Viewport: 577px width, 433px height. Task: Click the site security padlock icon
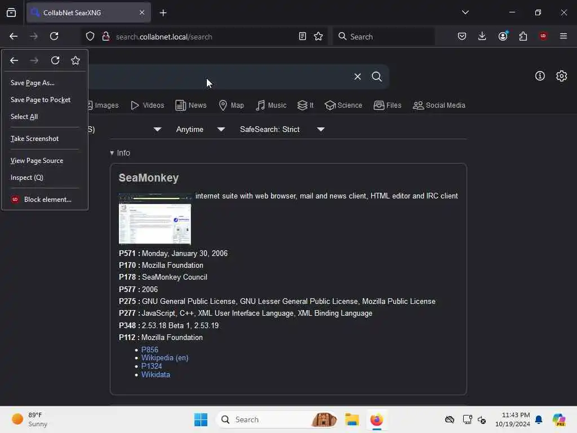tap(106, 37)
